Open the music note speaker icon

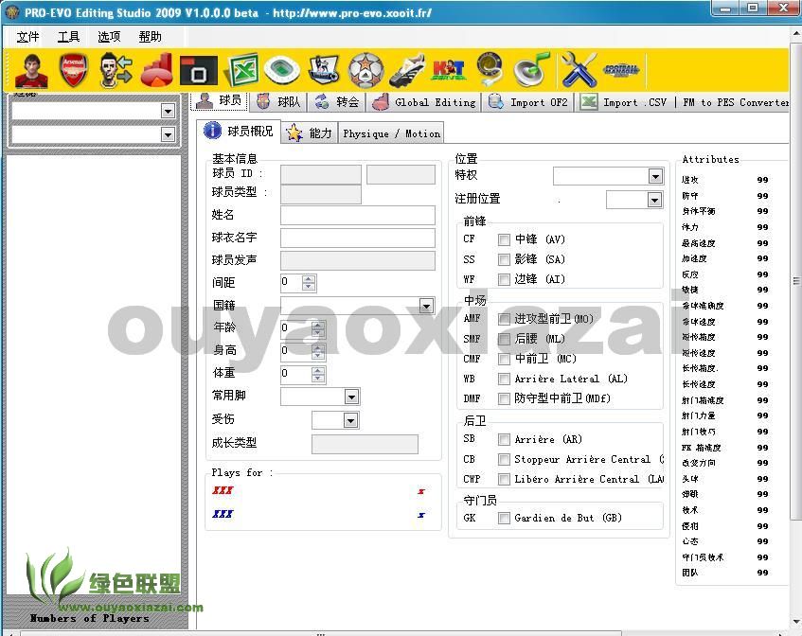[531, 70]
